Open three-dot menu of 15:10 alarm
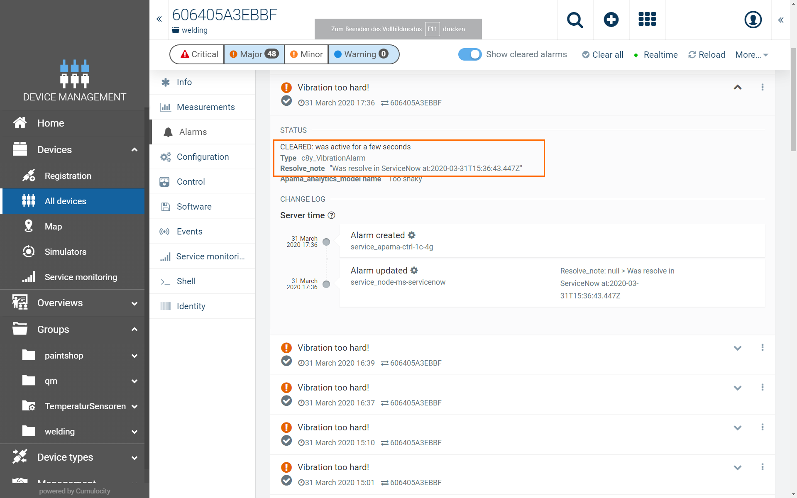The width and height of the screenshot is (797, 498). click(x=763, y=427)
